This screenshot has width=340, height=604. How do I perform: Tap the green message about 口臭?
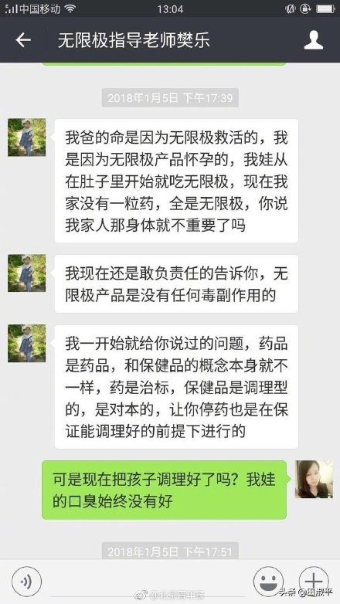click(165, 490)
